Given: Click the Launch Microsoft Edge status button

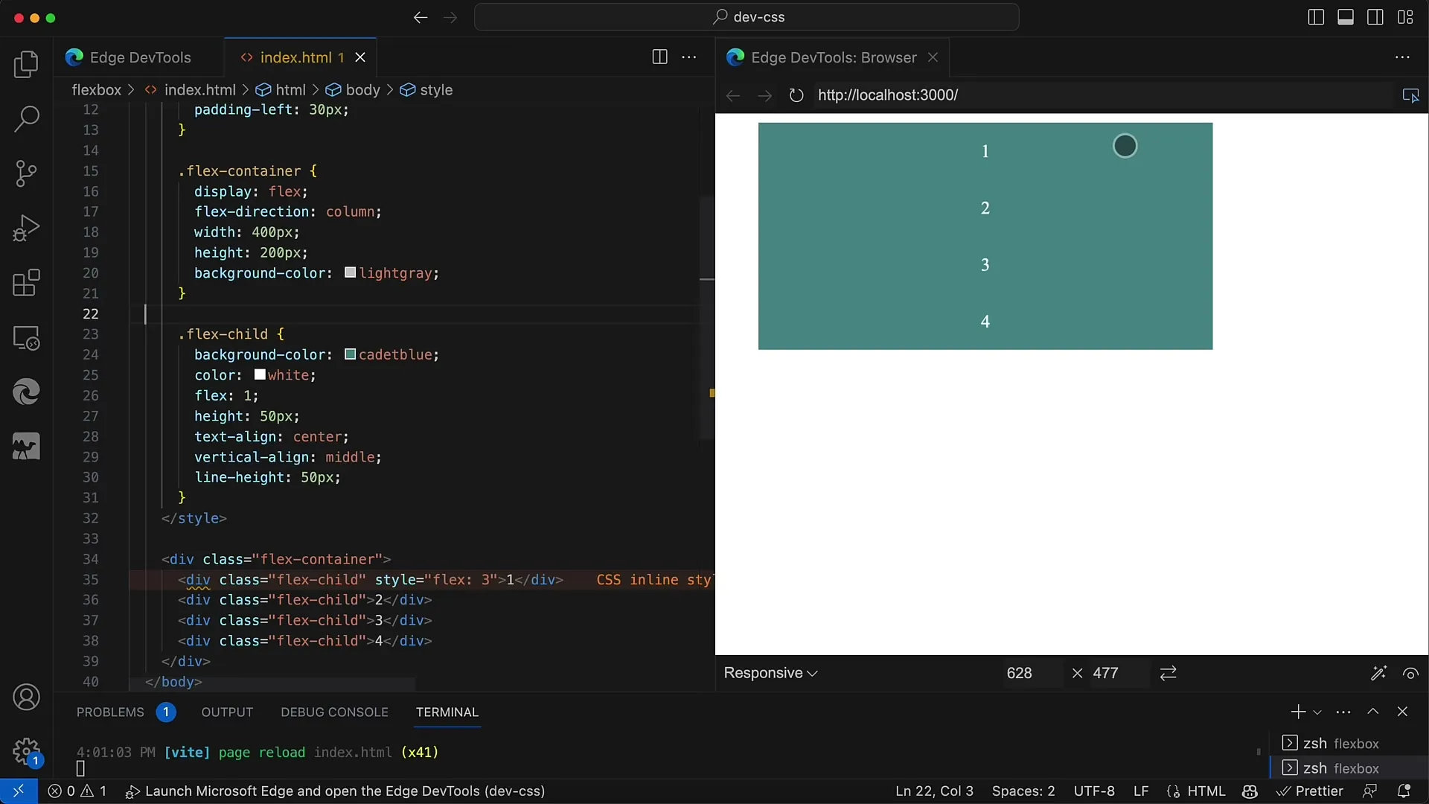Looking at the screenshot, I should coord(336,791).
